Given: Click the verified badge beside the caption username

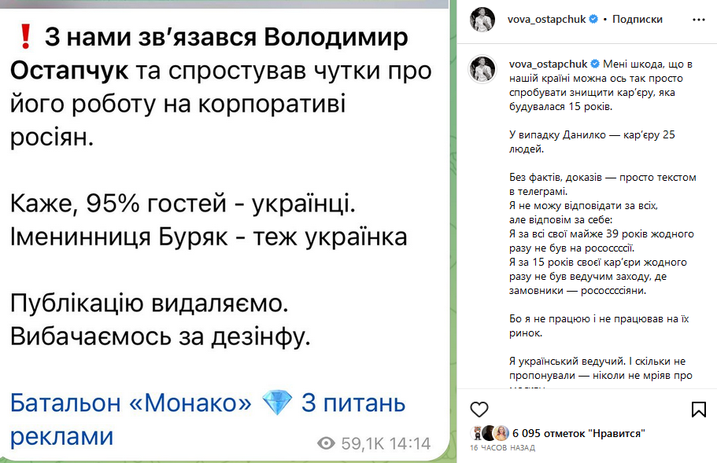Looking at the screenshot, I should point(594,63).
